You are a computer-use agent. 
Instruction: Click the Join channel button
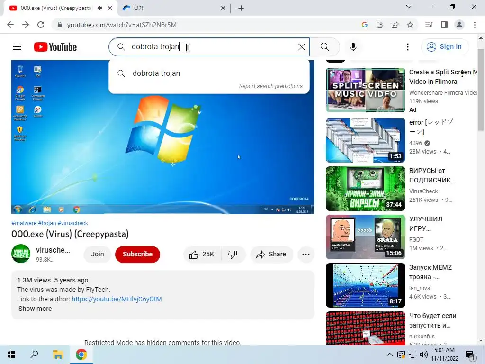coord(97,255)
